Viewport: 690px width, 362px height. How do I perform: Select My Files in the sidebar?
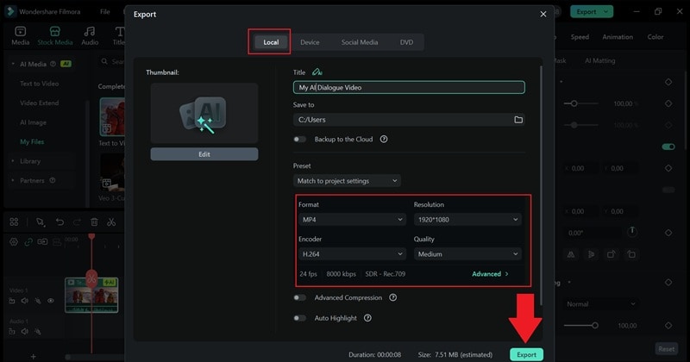point(32,141)
